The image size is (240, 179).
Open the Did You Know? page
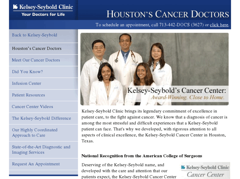point(27,72)
